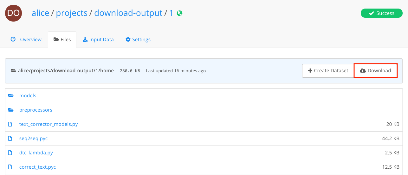Image resolution: width=408 pixels, height=175 pixels.
Task: Click the checkmark icon in Success badge
Action: 372,13
